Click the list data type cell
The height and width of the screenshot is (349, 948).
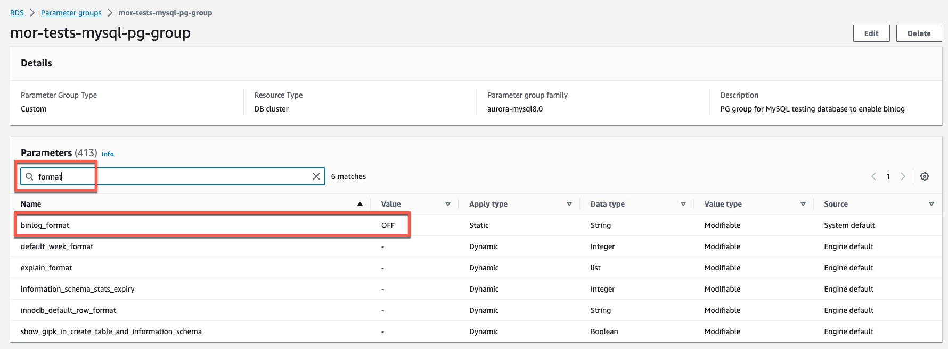click(595, 268)
